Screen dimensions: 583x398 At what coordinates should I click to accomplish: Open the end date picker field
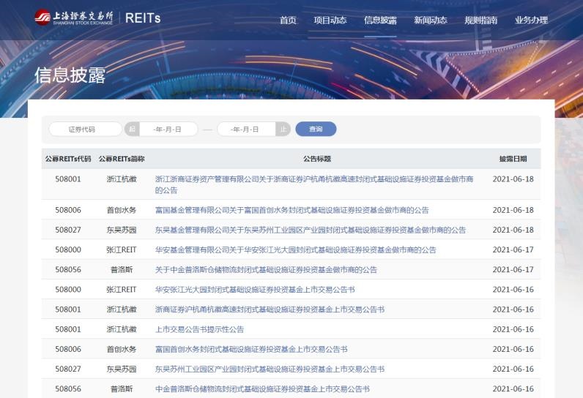coord(245,129)
